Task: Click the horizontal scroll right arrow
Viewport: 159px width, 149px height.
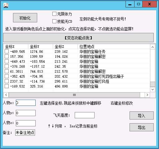Action: [x=147, y=95]
